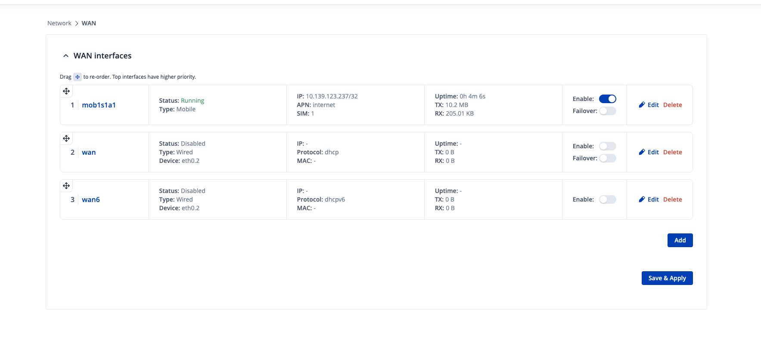Disable the mob1s1a1 Enable toggle
This screenshot has width=761, height=340.
[x=607, y=99]
